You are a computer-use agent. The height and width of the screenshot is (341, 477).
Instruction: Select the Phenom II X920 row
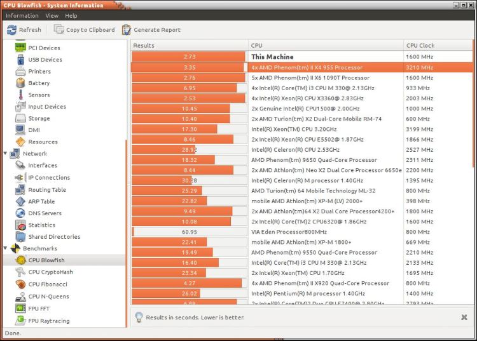(x=301, y=283)
